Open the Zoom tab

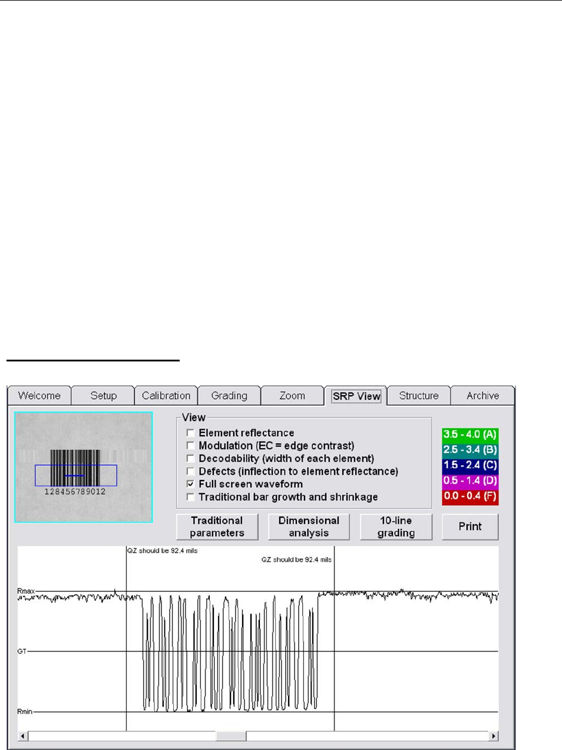pyautogui.click(x=292, y=396)
